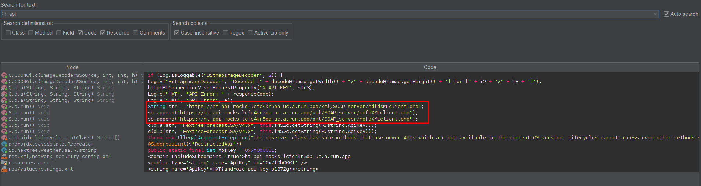Enable searching in Comments
The height and width of the screenshot is (186, 701).
tap(136, 33)
